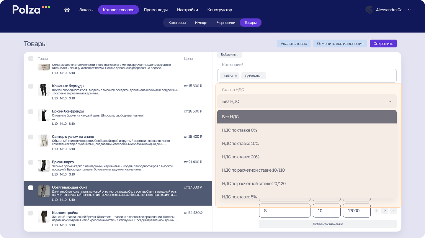Collapse the Ставка НДС dropdown
Screen dimensions: 425x238
click(x=390, y=101)
